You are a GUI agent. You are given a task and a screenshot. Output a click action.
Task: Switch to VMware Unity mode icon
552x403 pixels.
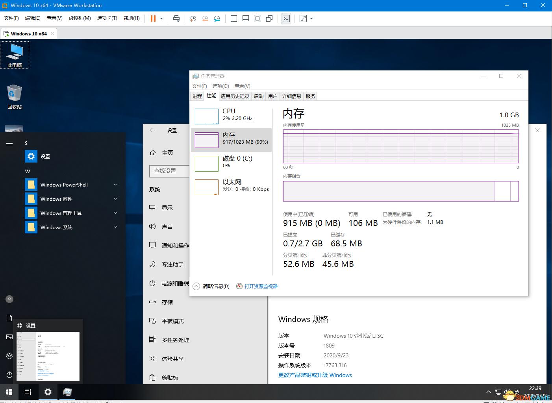[269, 18]
